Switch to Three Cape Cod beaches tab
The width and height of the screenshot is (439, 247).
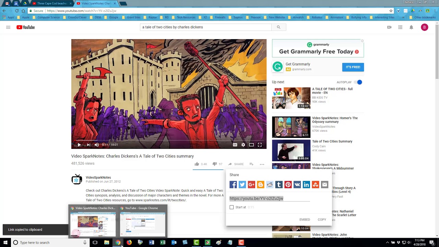[51, 3]
